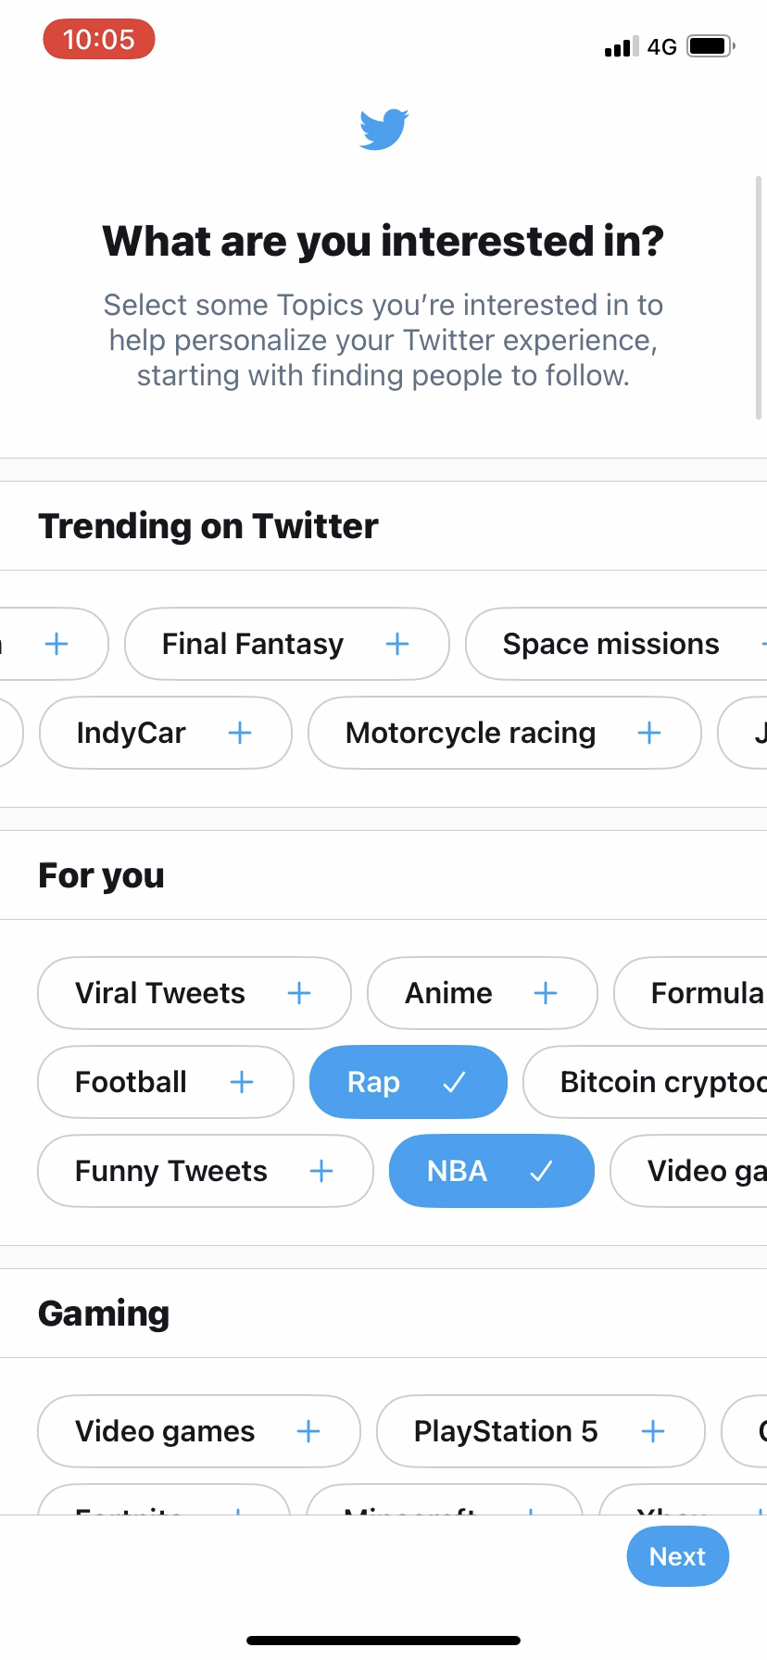This screenshot has width=767, height=1660.
Task: Add the Final Fantasy topic via its plus icon
Action: click(396, 643)
